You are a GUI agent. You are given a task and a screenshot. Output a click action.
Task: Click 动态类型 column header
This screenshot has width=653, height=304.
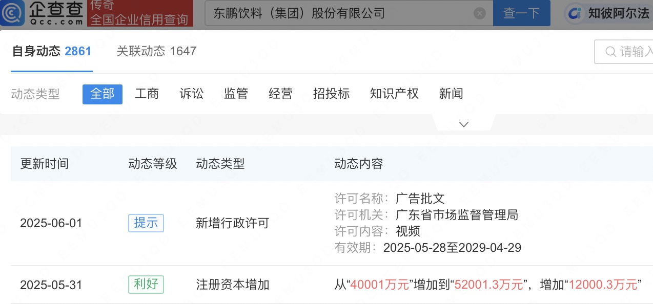[220, 164]
